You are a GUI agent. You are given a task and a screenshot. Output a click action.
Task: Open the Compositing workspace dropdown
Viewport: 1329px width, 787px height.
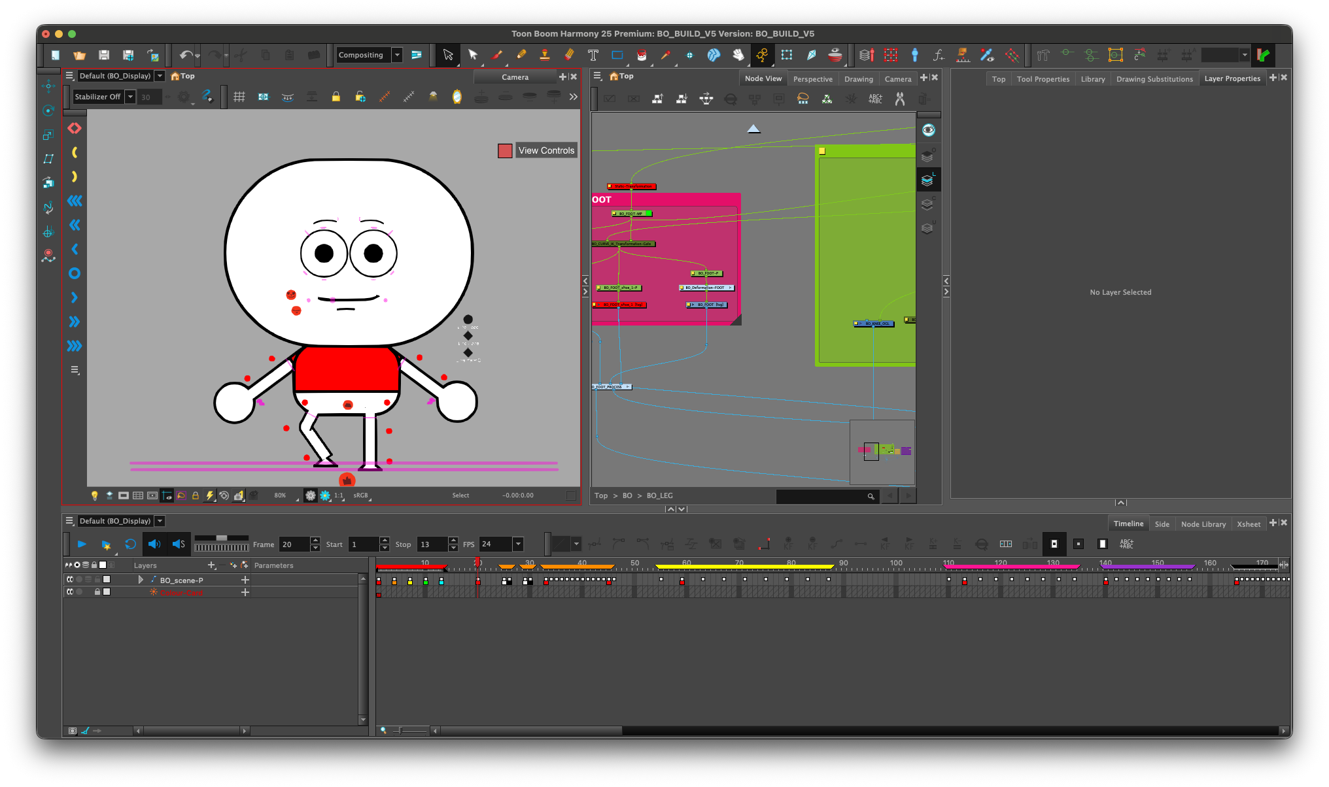[x=396, y=56]
